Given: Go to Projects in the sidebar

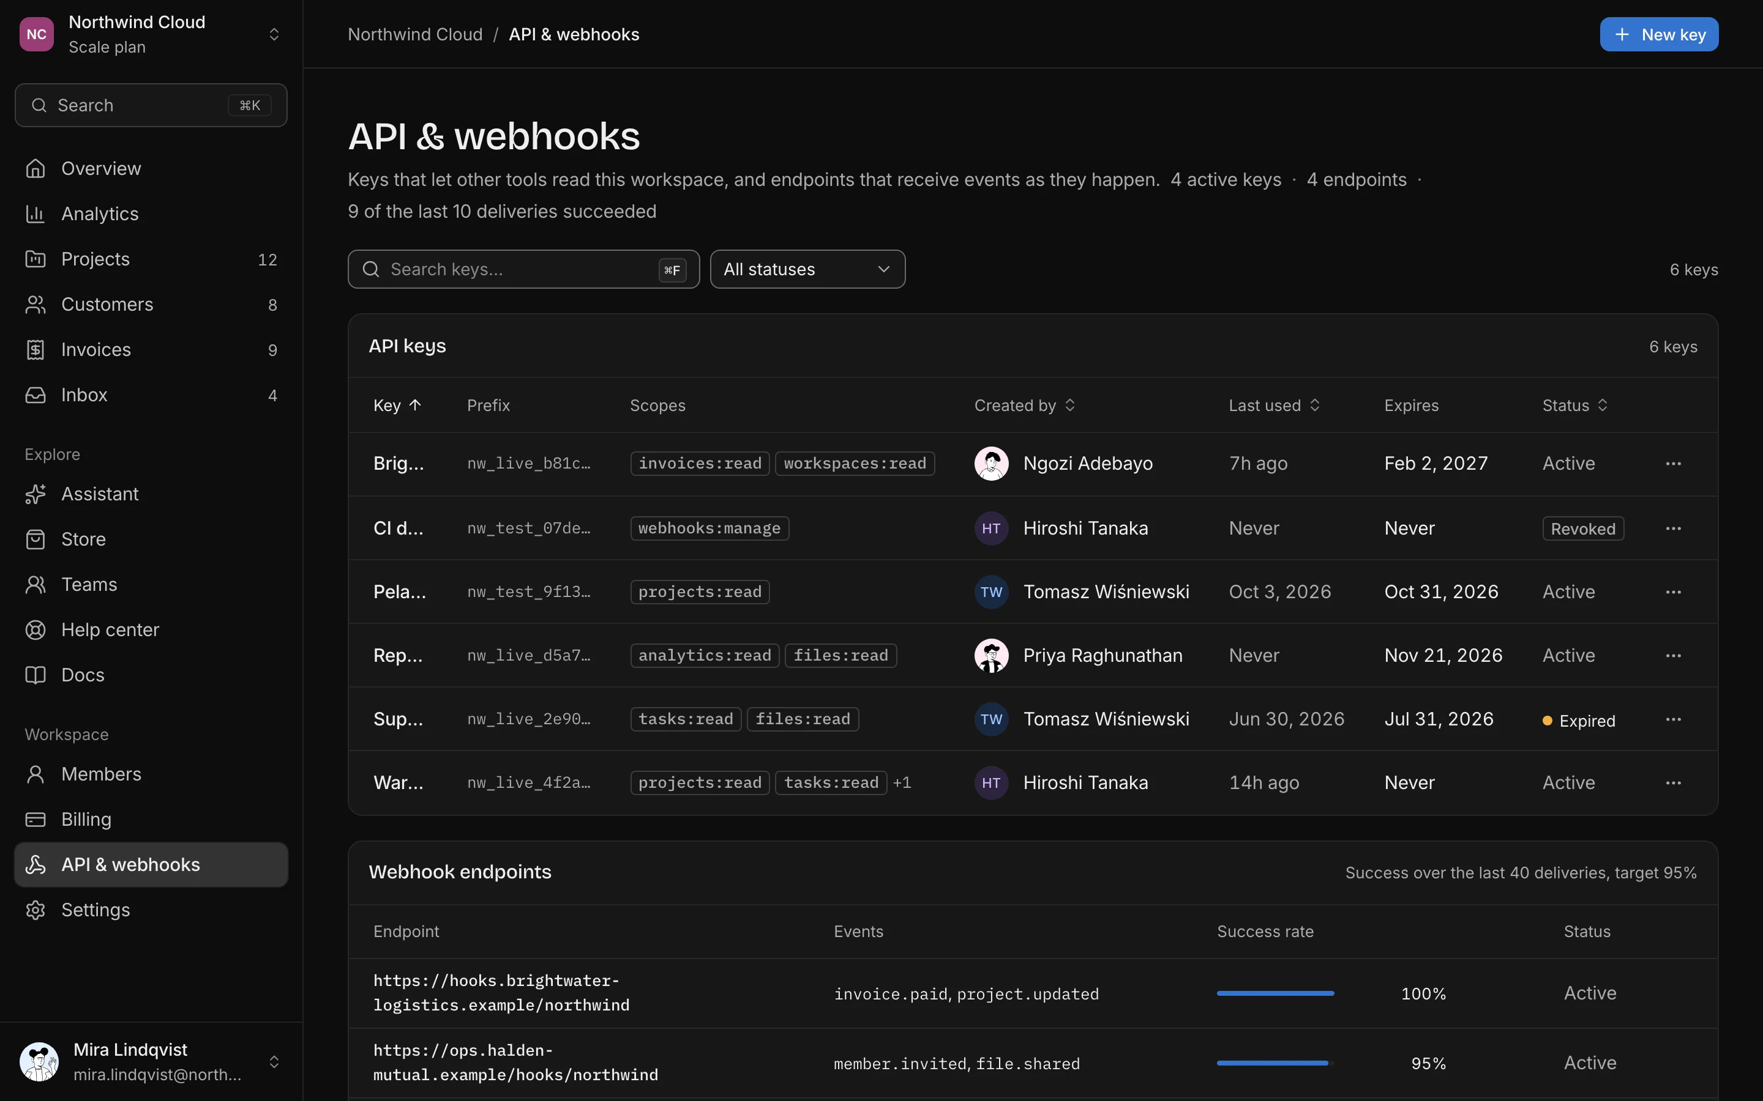Looking at the screenshot, I should click(x=151, y=259).
